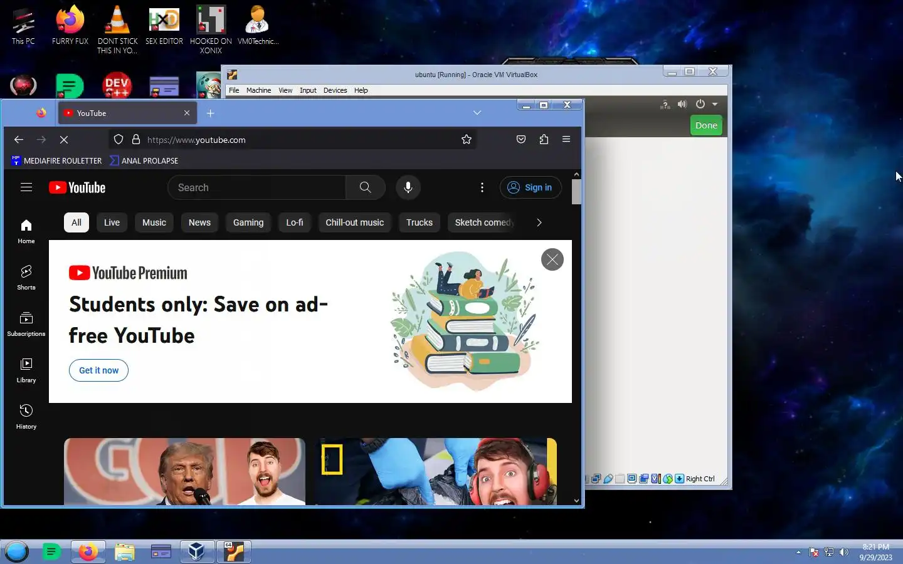Start voice search with the microphone

pos(408,187)
